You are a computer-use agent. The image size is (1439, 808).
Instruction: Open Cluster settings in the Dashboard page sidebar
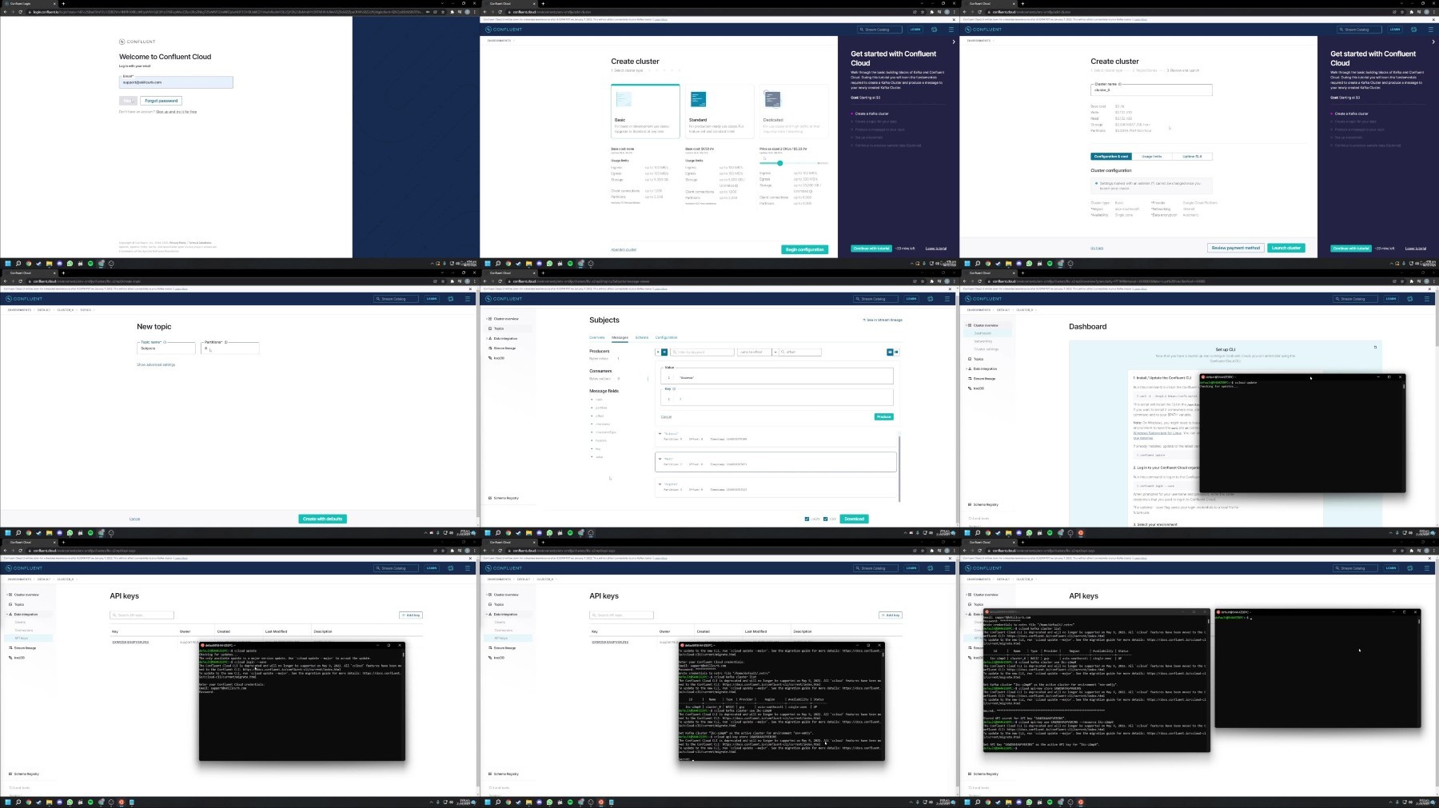click(986, 349)
